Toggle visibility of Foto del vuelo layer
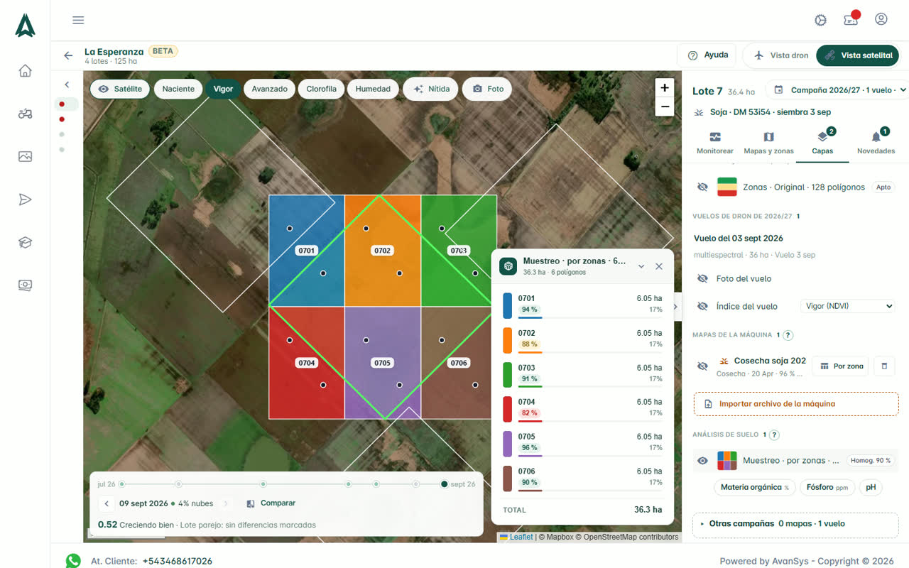 (702, 279)
